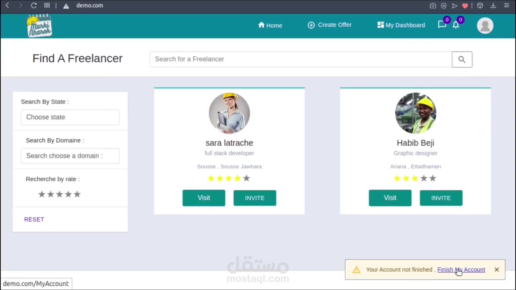The width and height of the screenshot is (516, 290).
Task: Set rate filter to one star
Action: 42,194
